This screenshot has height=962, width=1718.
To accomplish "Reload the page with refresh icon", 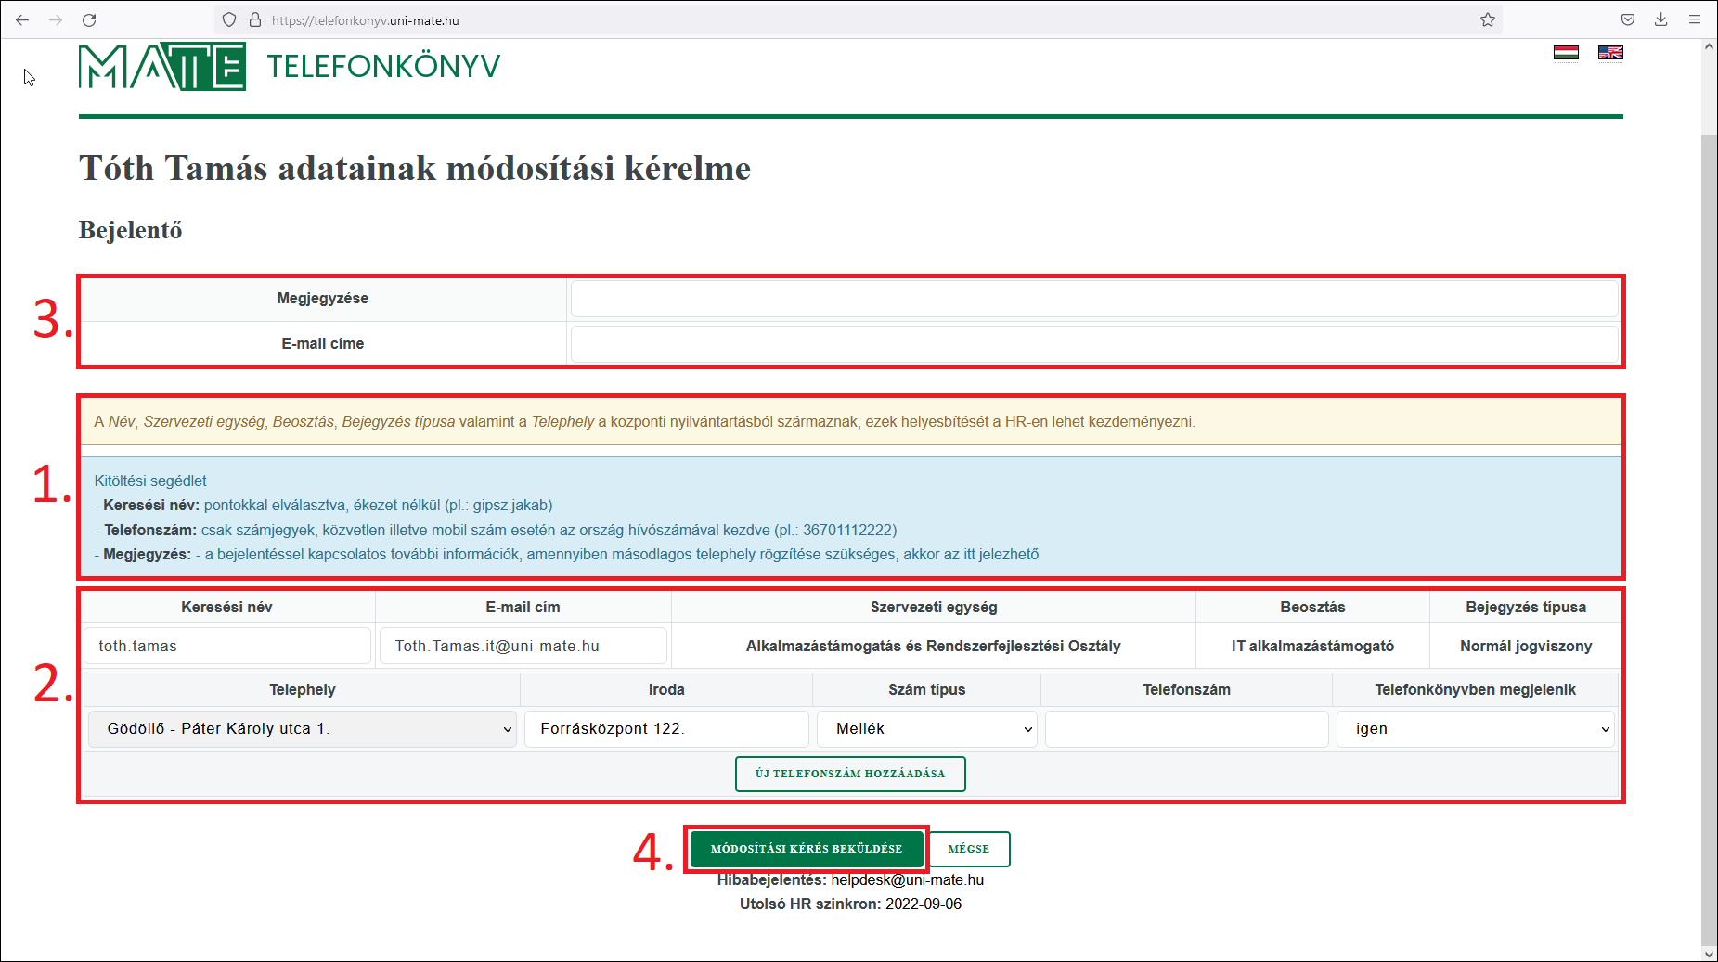I will pyautogui.click(x=89, y=19).
